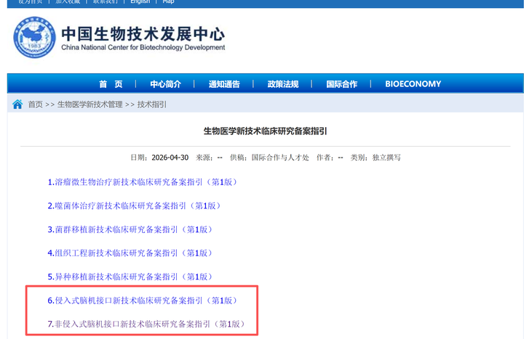Image resolution: width=524 pixels, height=339 pixels.
Task: Click the 生物医学新技术管理 breadcrumb link
Action: (90, 105)
